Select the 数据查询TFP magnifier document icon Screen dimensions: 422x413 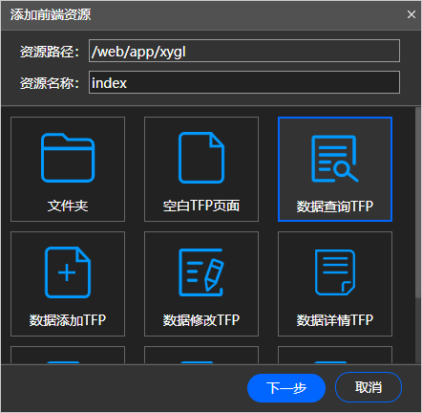pos(335,159)
